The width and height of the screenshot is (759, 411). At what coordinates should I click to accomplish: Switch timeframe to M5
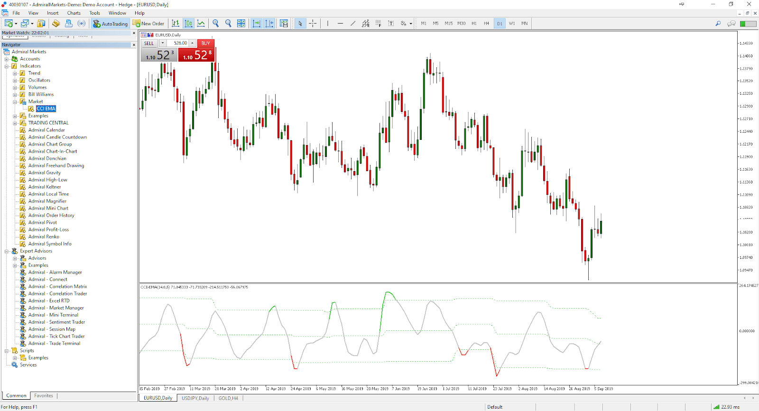point(435,23)
